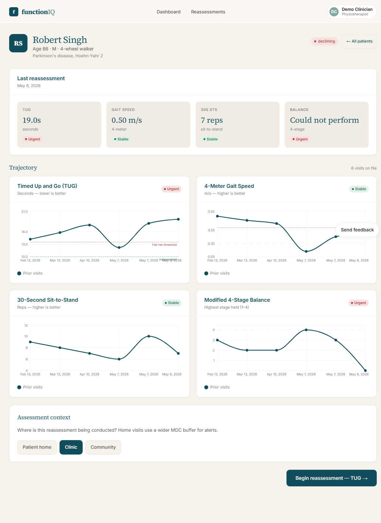This screenshot has height=523, width=381.
Task: Select stage 4 peak on Balance chart
Action: 306,330
